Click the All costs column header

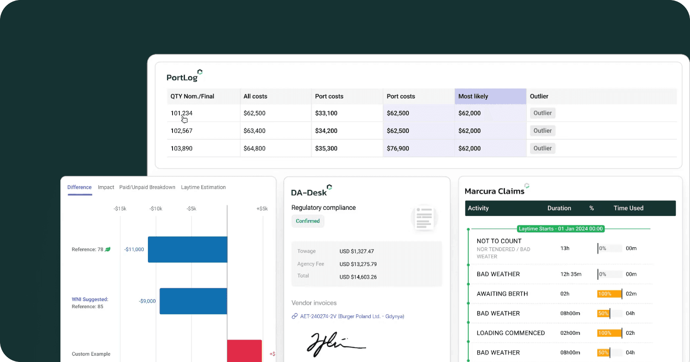tap(276, 97)
